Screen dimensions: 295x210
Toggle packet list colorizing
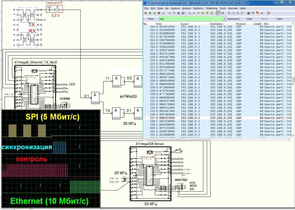(x=218, y=13)
